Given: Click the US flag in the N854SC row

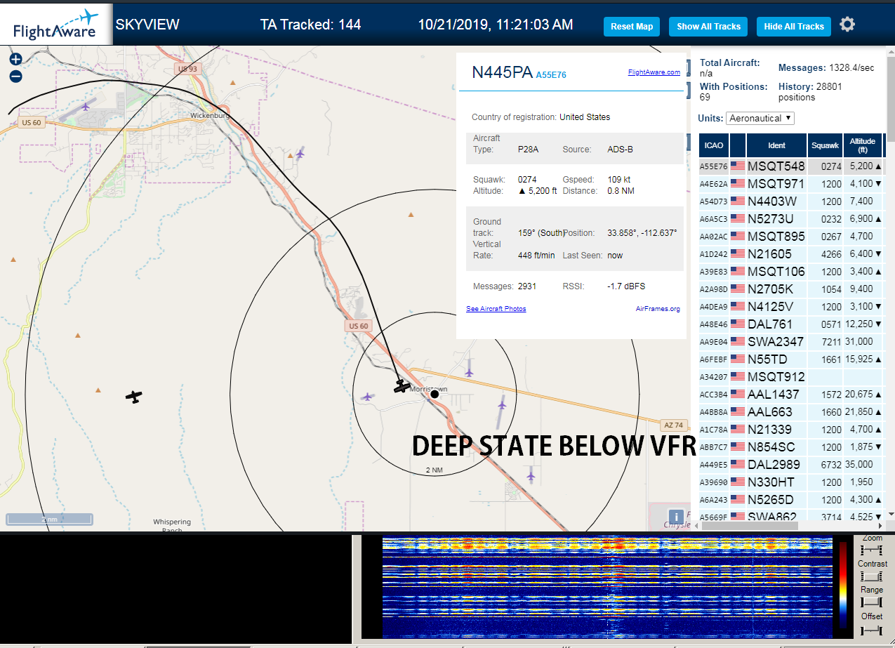Looking at the screenshot, I should 738,447.
